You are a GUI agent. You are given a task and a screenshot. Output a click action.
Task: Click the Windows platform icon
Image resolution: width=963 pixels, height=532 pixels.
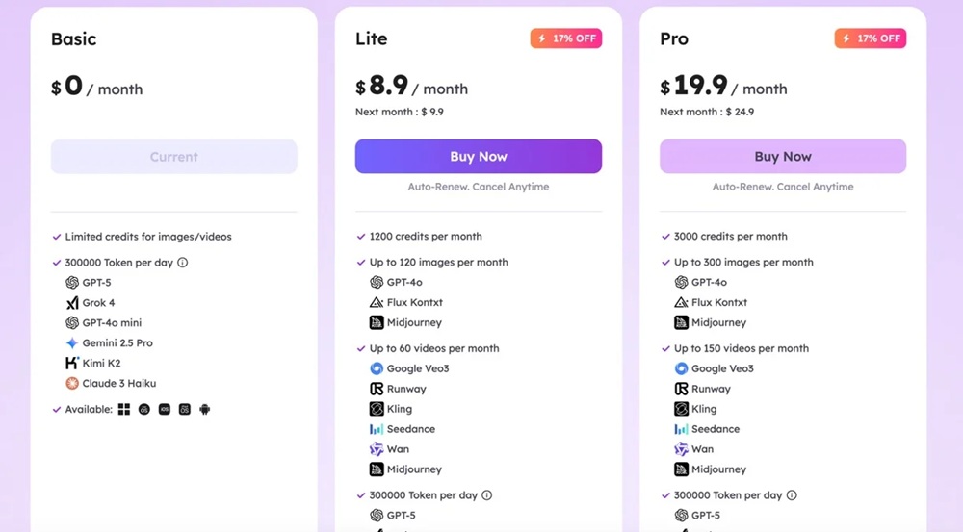(x=124, y=409)
